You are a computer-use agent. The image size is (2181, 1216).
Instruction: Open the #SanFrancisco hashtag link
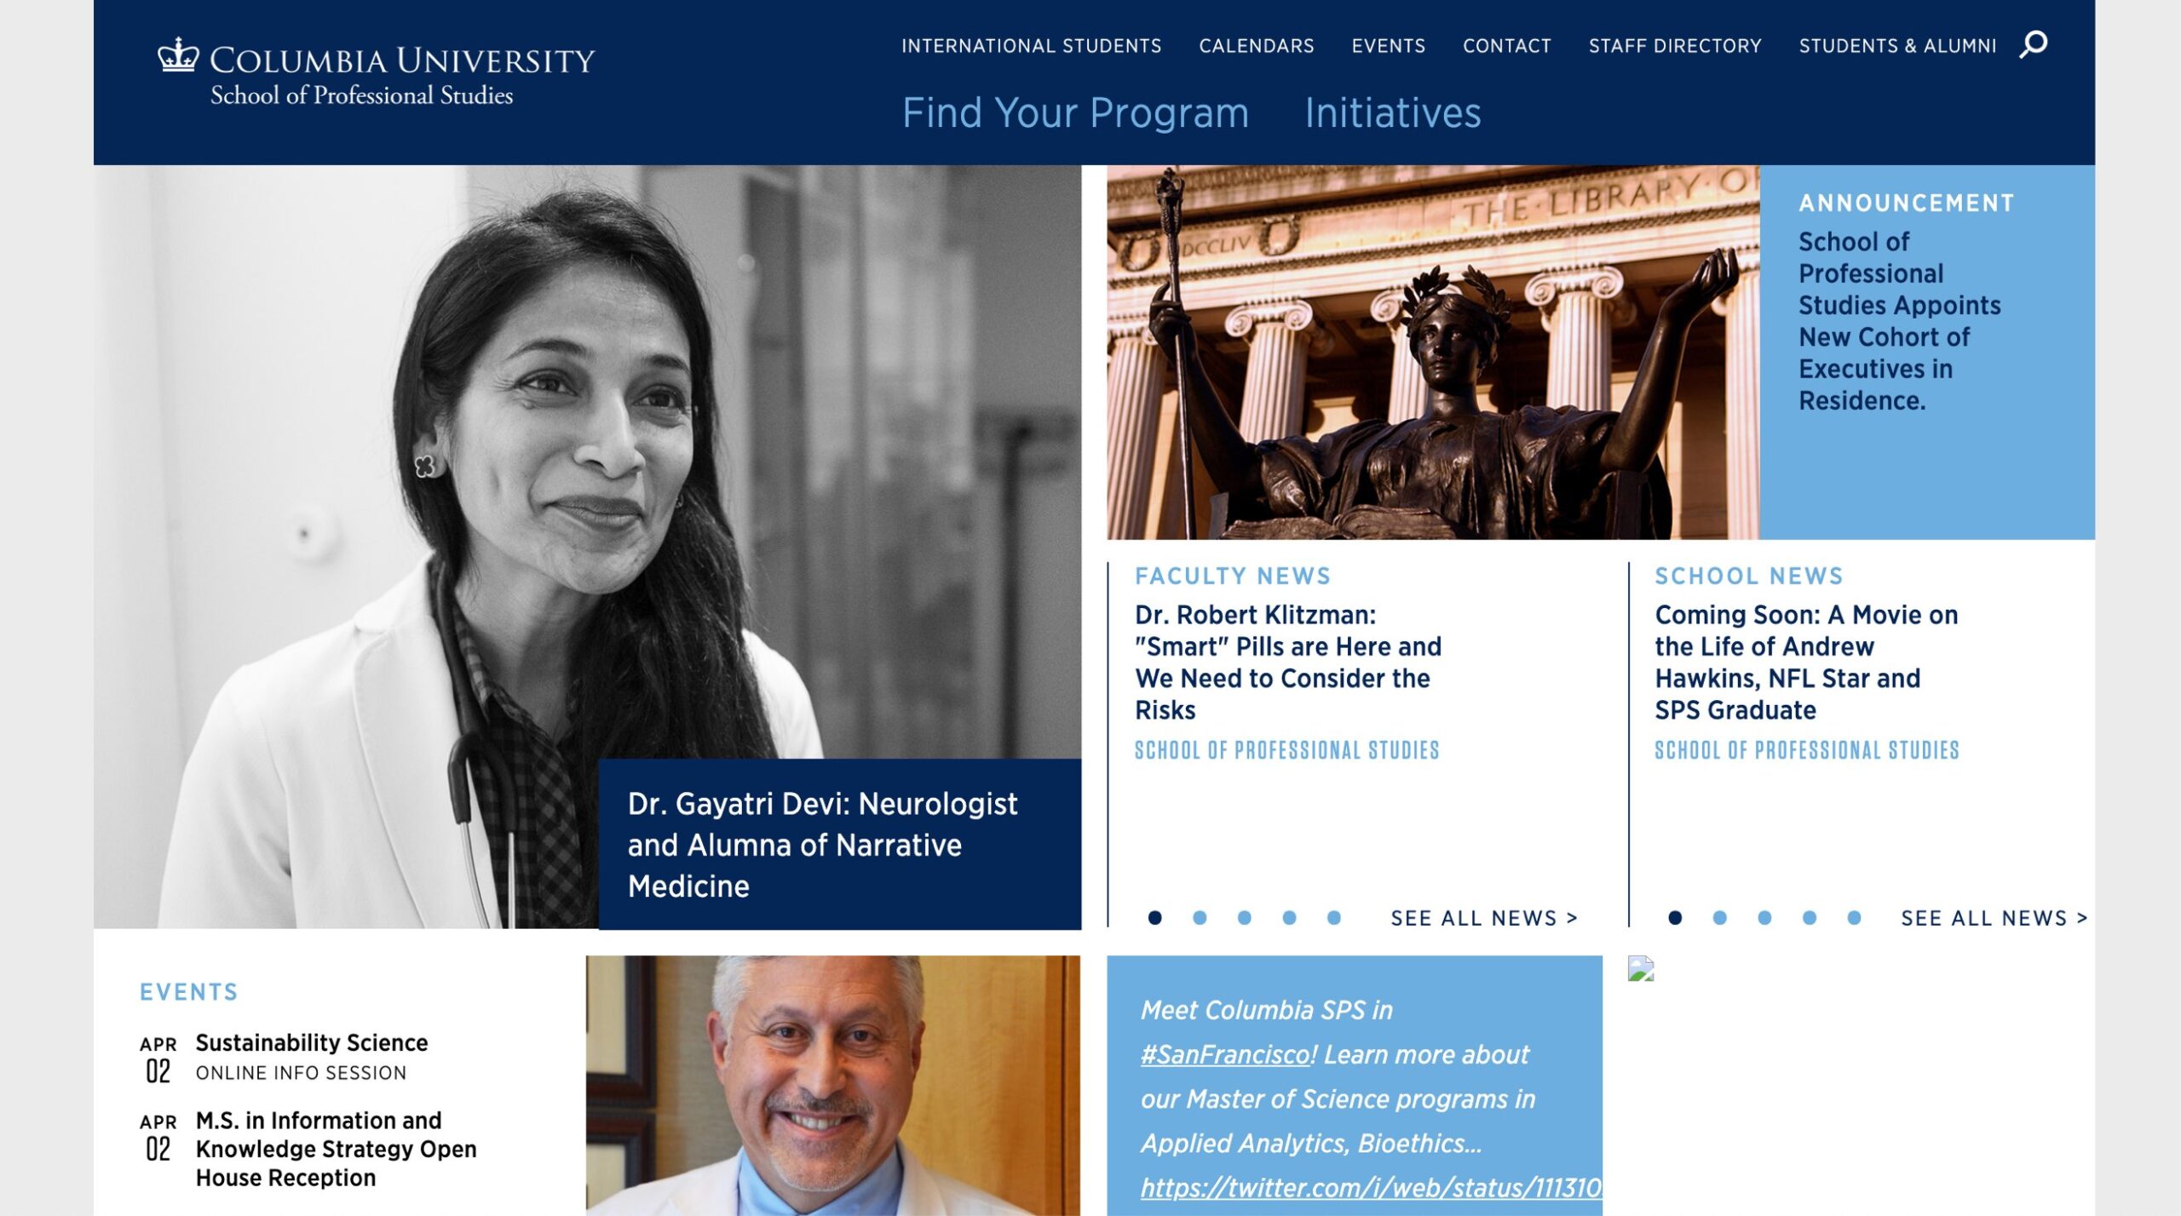click(x=1225, y=1054)
